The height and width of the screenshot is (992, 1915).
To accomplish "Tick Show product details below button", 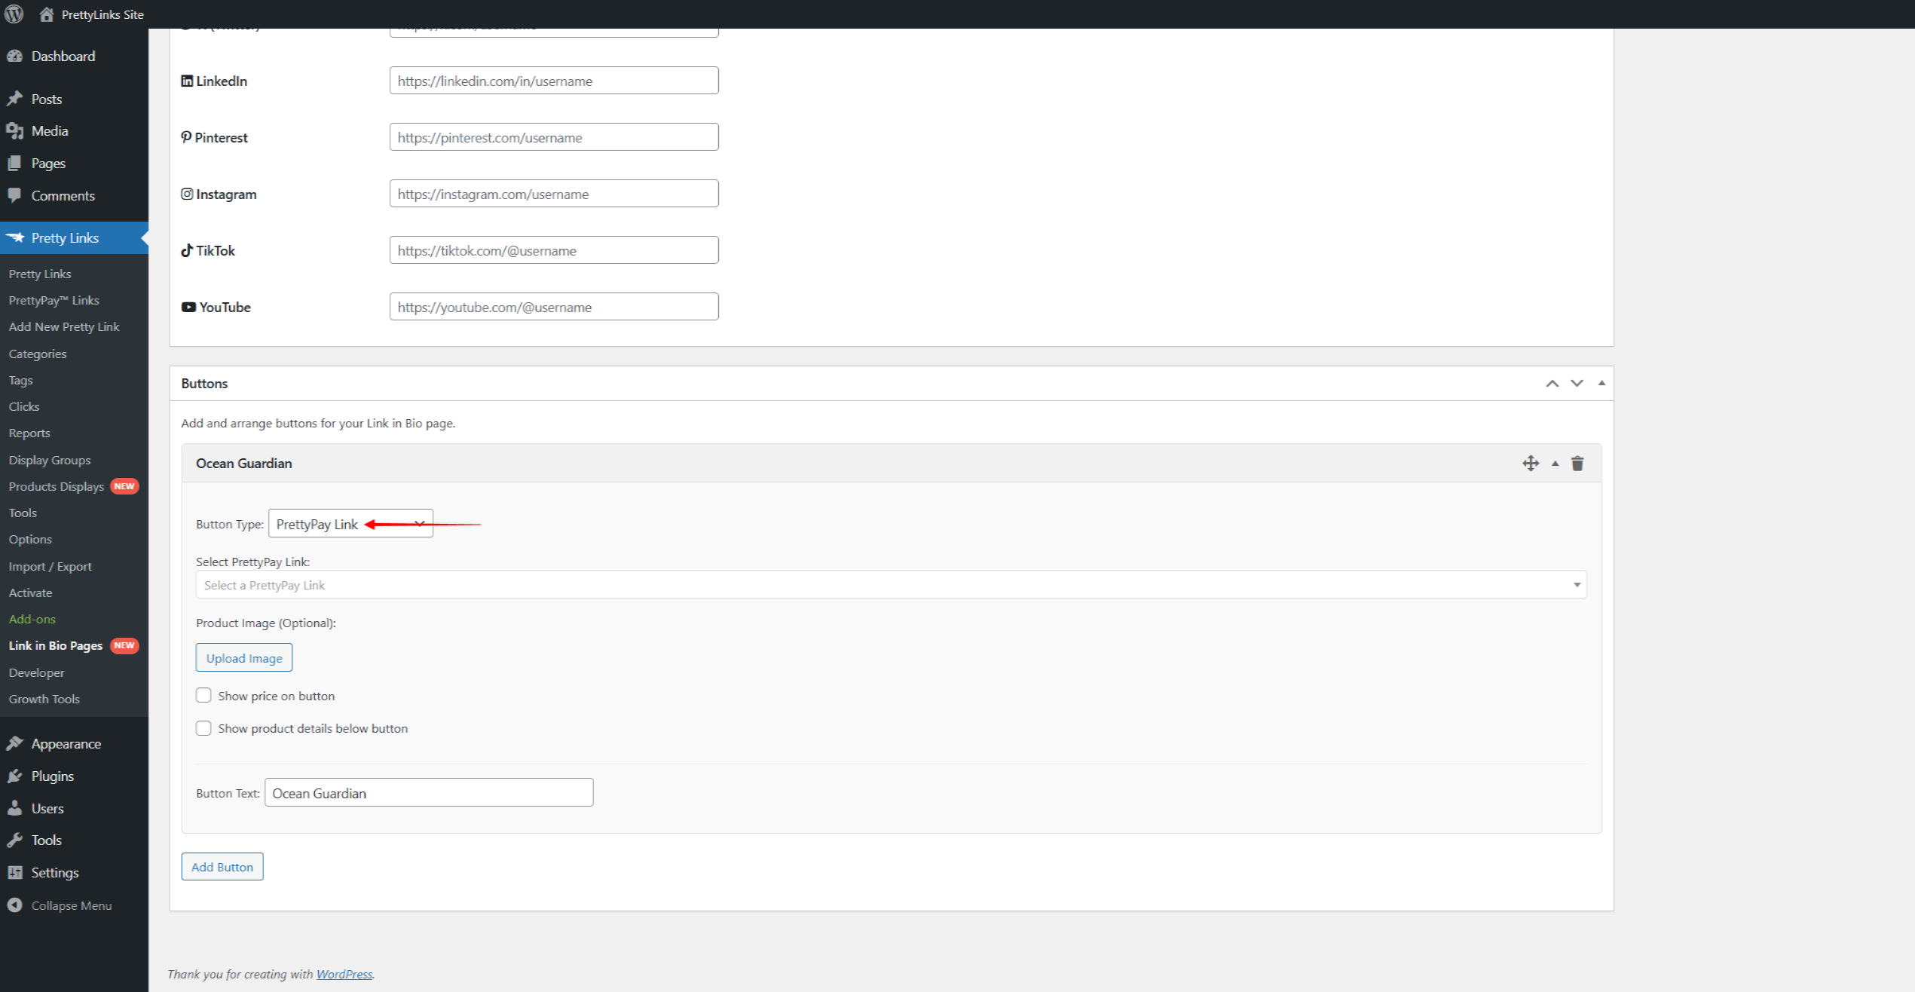I will point(203,727).
